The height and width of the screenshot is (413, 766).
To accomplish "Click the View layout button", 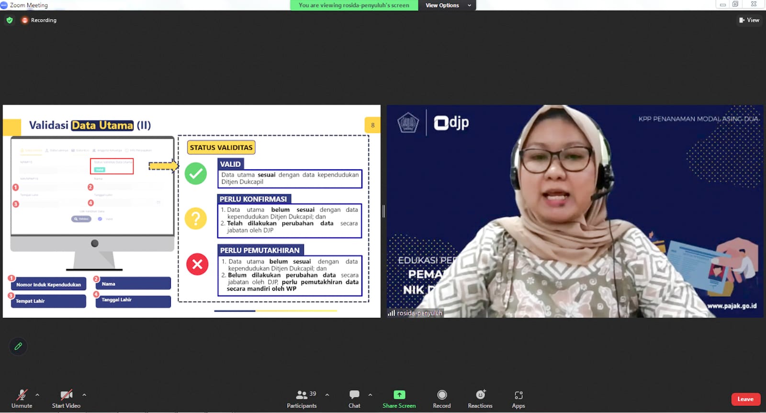I will point(749,20).
